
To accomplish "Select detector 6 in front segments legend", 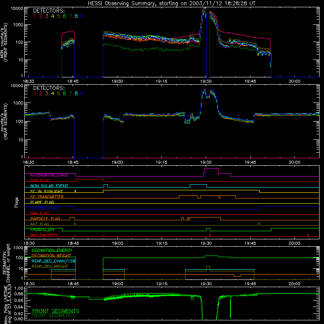I will (64, 16).
